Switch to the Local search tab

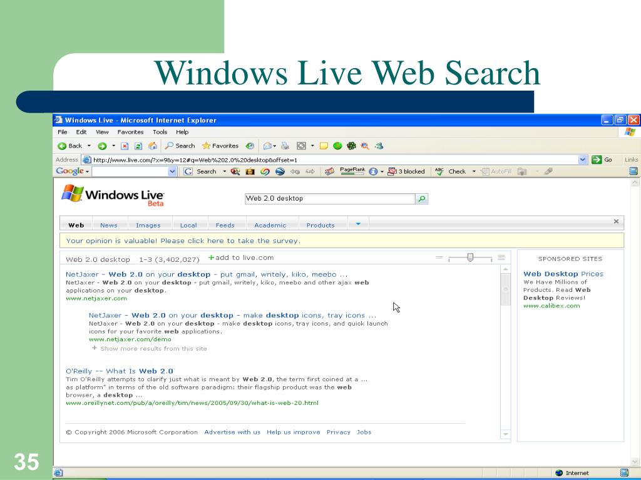pos(188,225)
